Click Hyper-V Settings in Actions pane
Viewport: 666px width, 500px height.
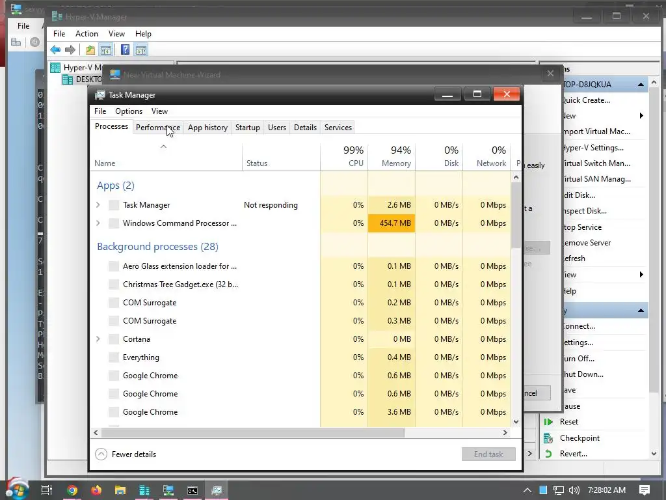click(593, 148)
